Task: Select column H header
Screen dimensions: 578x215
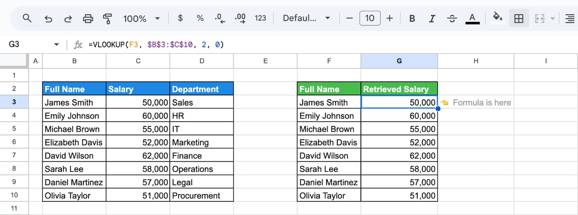Action: tap(476, 61)
